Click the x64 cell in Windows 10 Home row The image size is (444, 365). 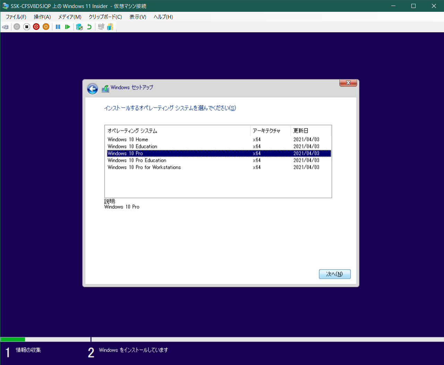[x=257, y=140]
